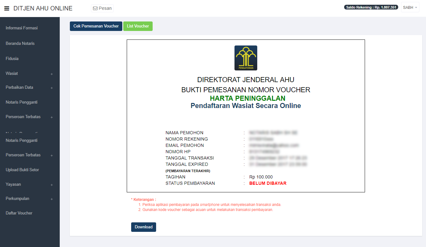Click the Pengayoman logo image
The image size is (426, 247).
(x=246, y=58)
